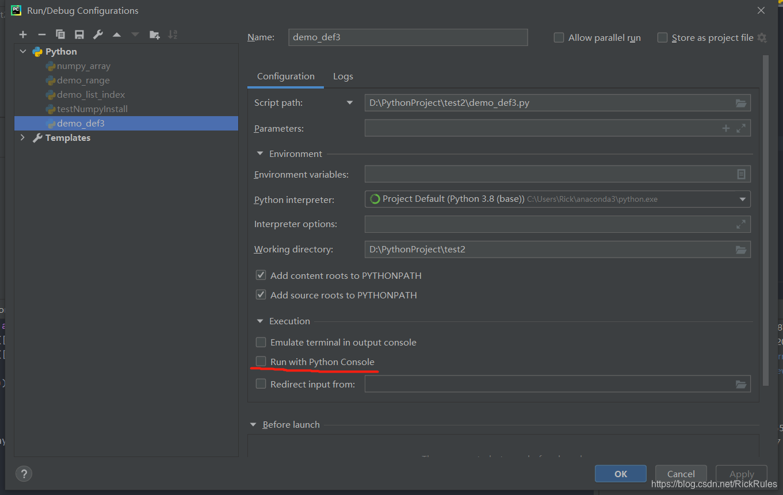Select testNumpyInstall configuration

(x=92, y=109)
